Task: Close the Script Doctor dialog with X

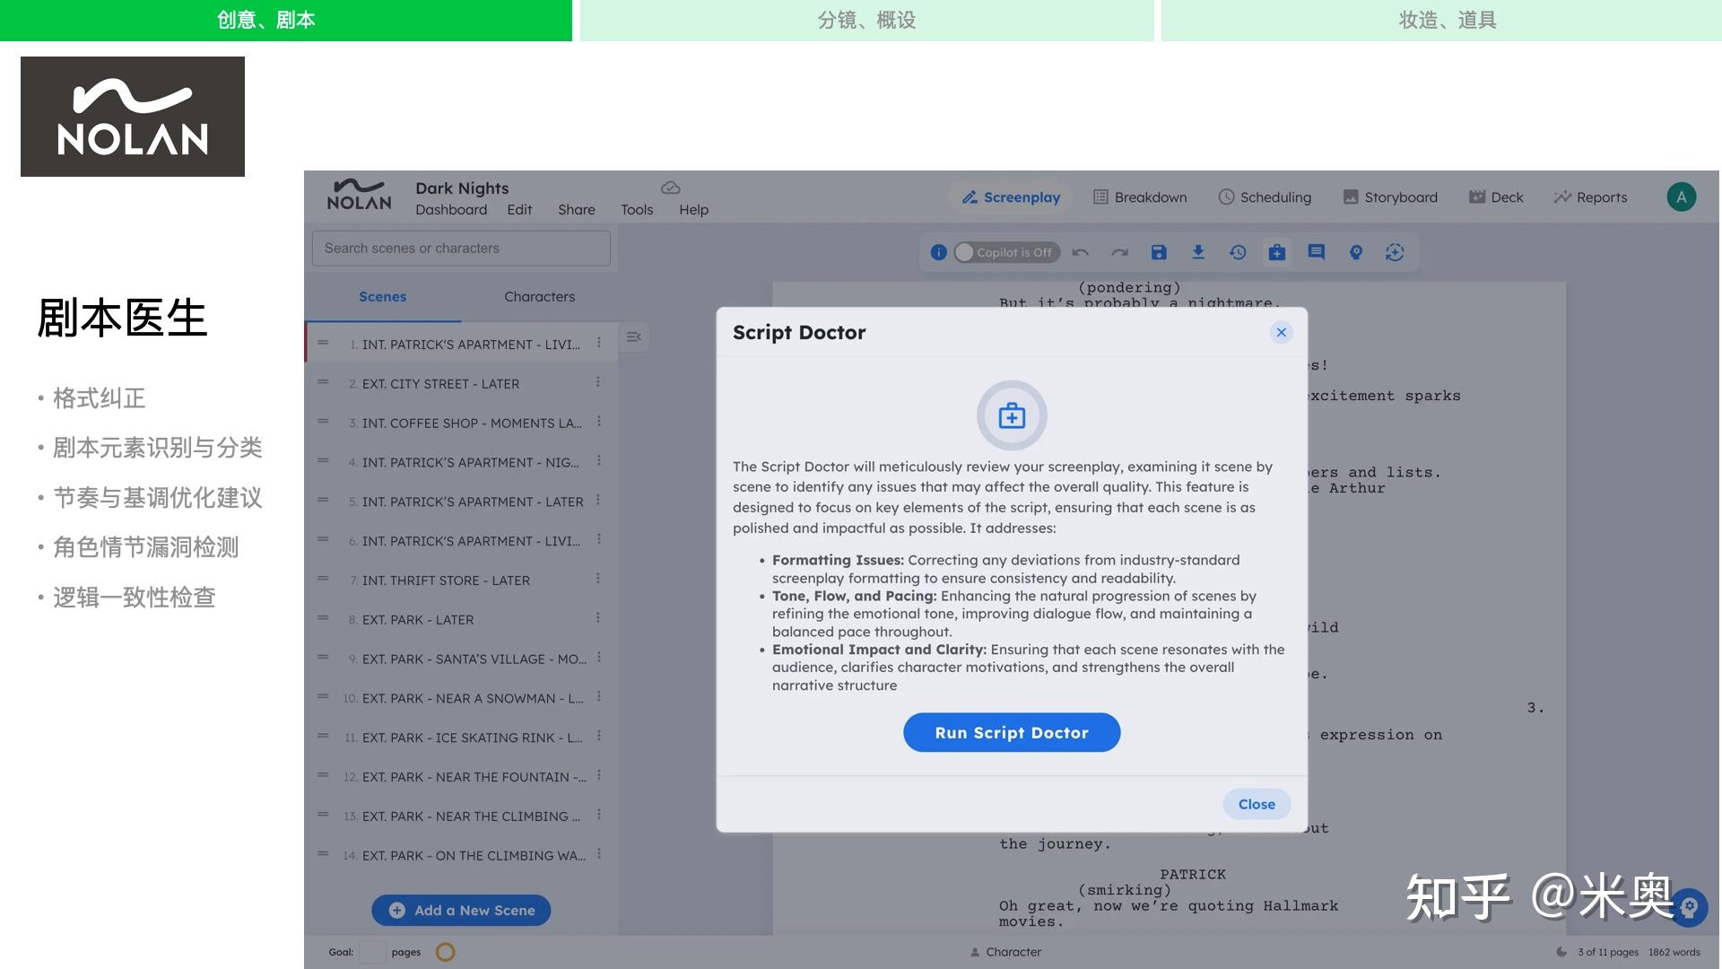Action: click(1282, 333)
